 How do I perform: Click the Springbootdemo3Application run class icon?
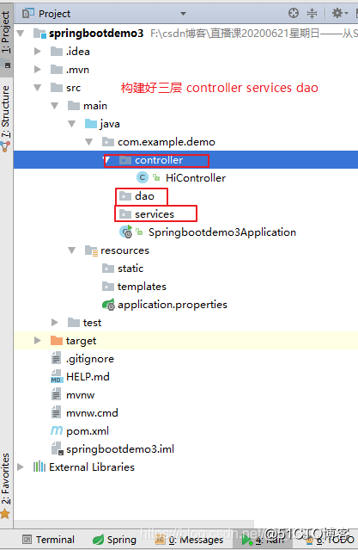click(126, 232)
